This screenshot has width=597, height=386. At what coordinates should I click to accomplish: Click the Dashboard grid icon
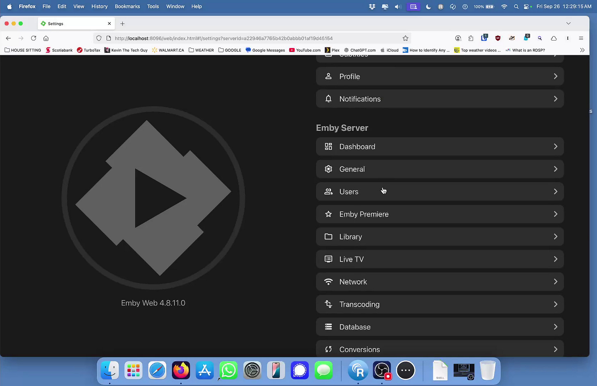328,147
